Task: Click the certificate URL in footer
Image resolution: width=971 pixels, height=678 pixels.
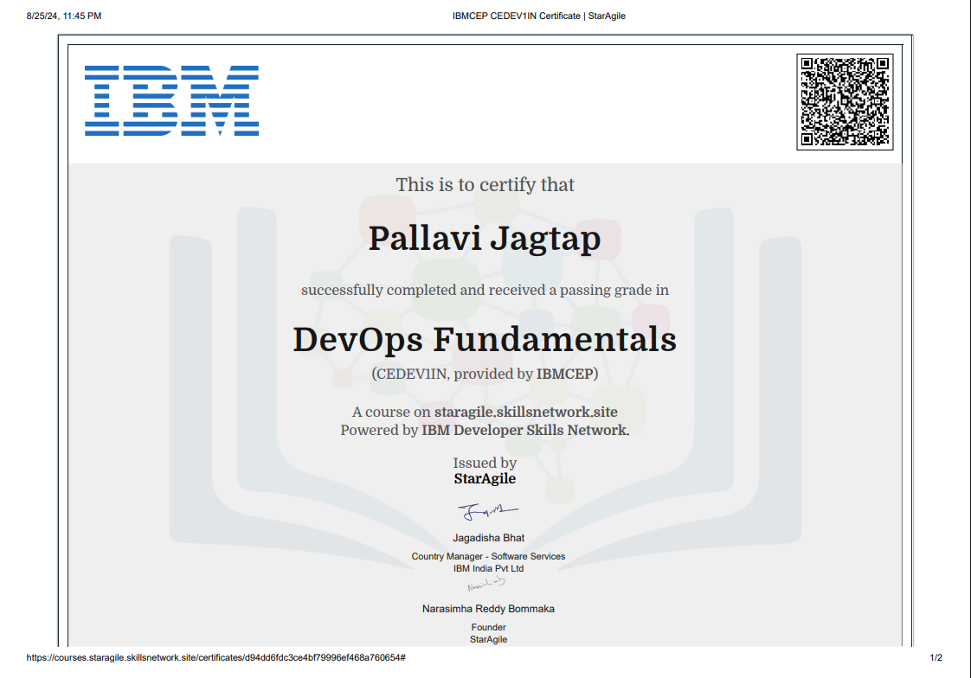Action: pyautogui.click(x=215, y=657)
